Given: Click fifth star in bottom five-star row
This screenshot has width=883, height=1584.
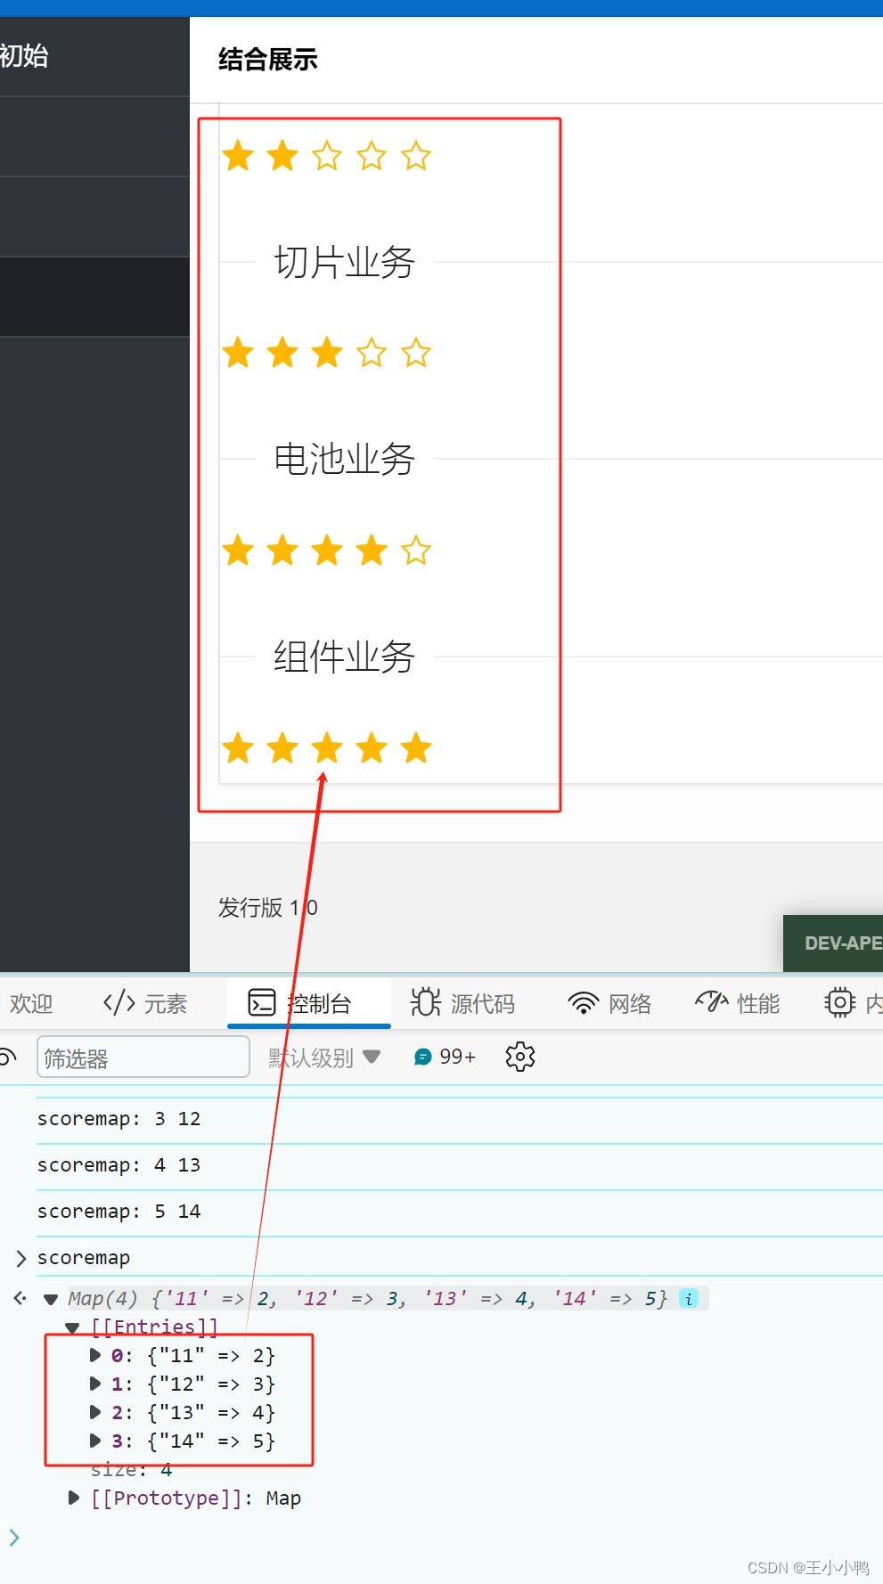Looking at the screenshot, I should (416, 748).
